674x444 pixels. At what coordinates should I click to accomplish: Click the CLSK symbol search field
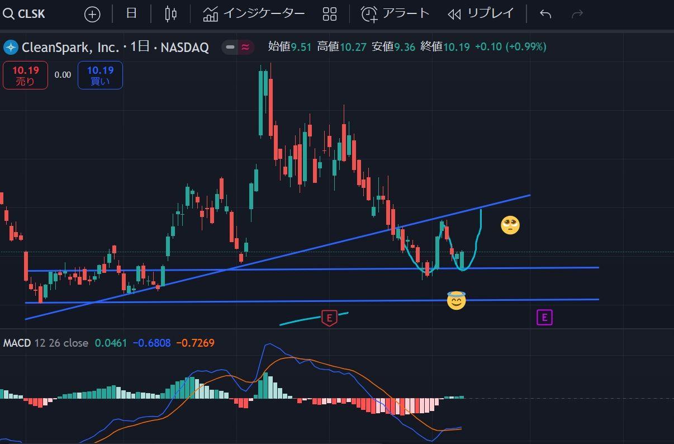(25, 14)
